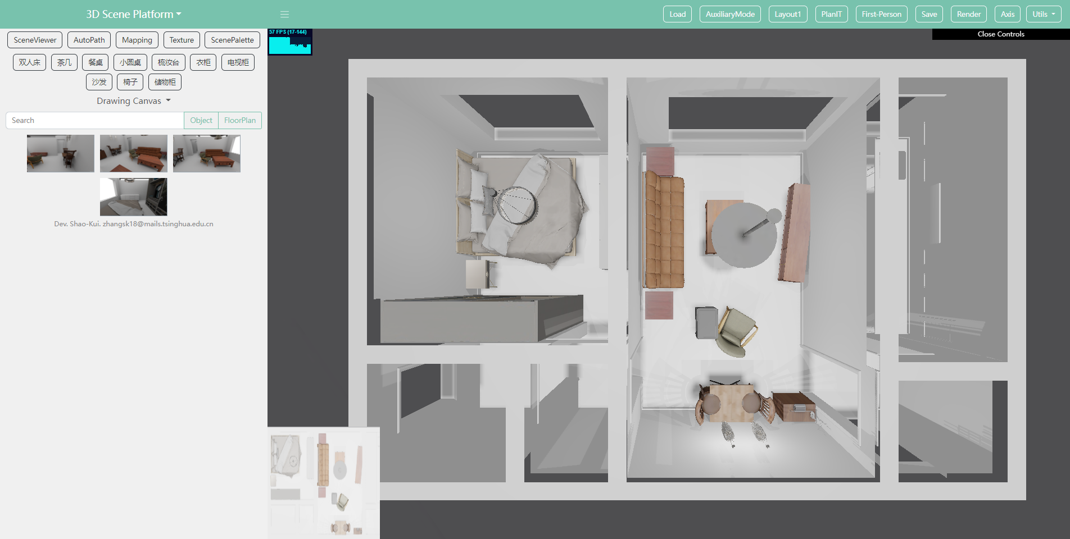Open the first scene thumbnail with a single chair
Screen dimensions: 1070x539
tap(61, 153)
